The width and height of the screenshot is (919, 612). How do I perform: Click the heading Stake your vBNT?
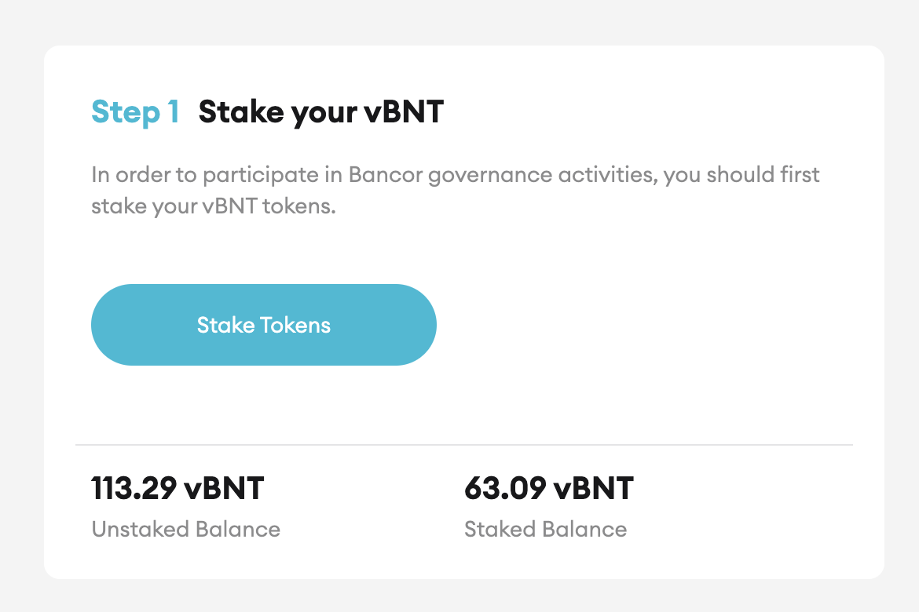(x=320, y=111)
